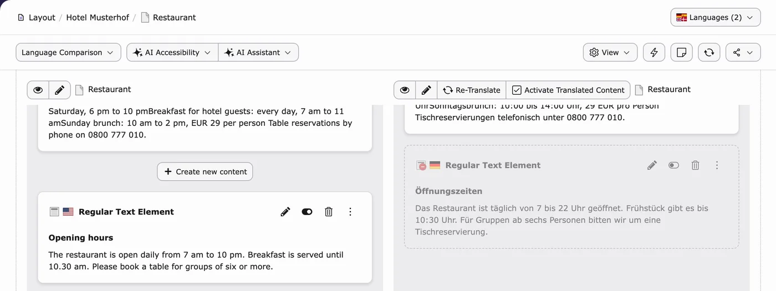The image size is (776, 291).
Task: Open the View settings dropdown
Action: (610, 52)
